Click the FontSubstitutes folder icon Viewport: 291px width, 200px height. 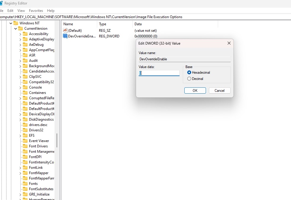click(x=25, y=189)
